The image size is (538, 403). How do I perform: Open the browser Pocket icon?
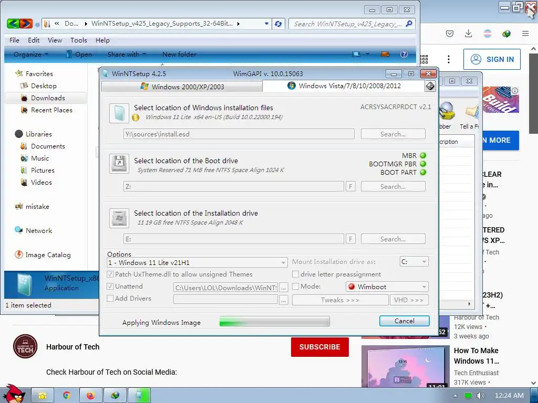click(450, 33)
